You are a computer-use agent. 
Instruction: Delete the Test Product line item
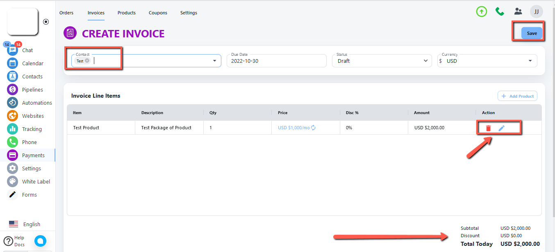point(488,128)
